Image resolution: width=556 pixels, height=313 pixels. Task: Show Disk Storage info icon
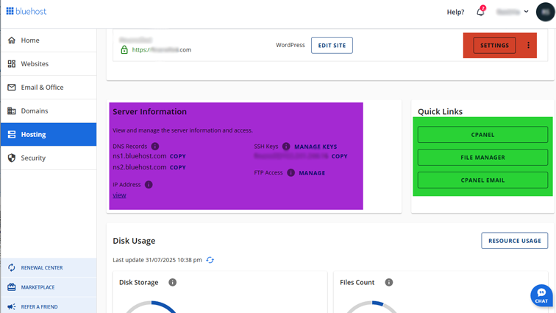172,282
